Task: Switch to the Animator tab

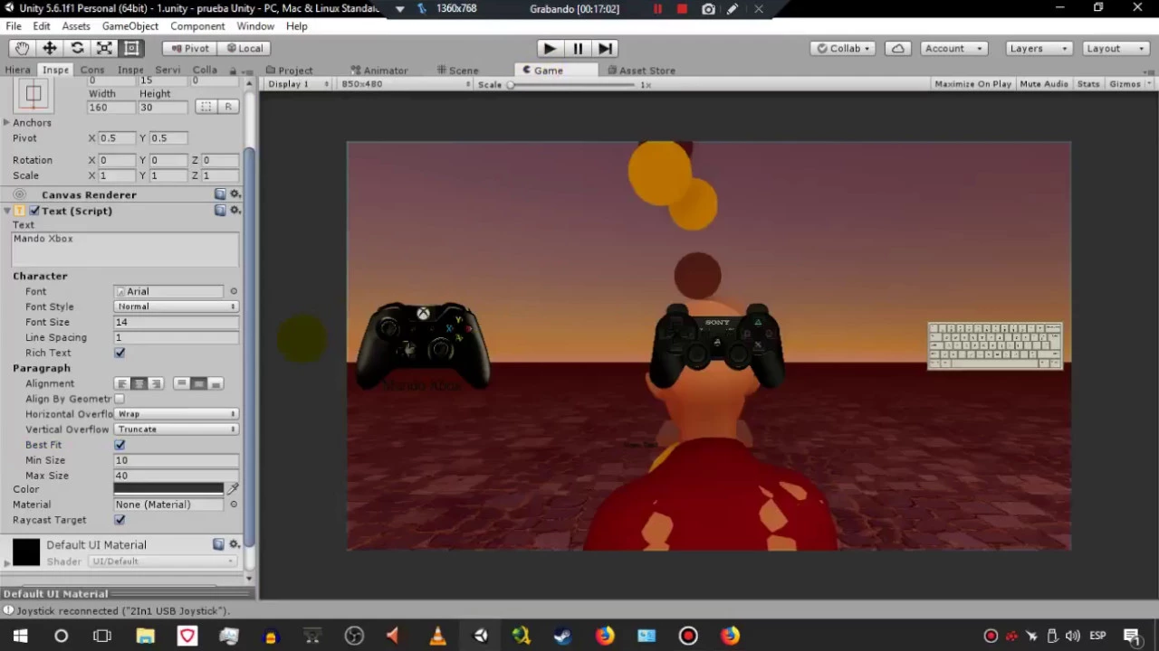Action: click(x=379, y=71)
